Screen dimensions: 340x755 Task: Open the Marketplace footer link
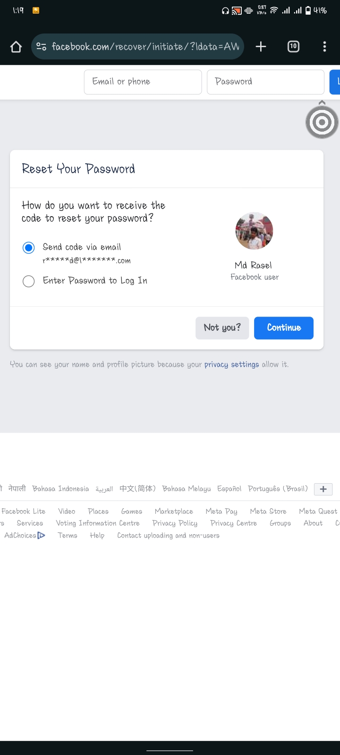coord(174,512)
